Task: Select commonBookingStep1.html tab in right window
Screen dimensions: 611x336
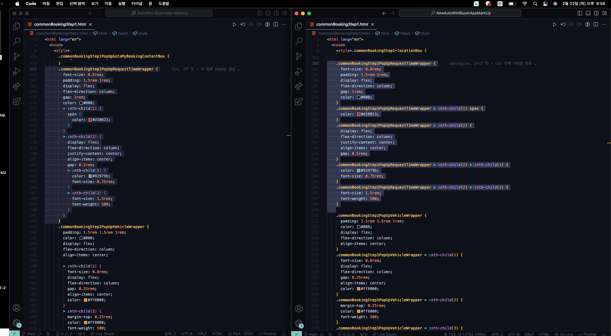Action: (342, 24)
